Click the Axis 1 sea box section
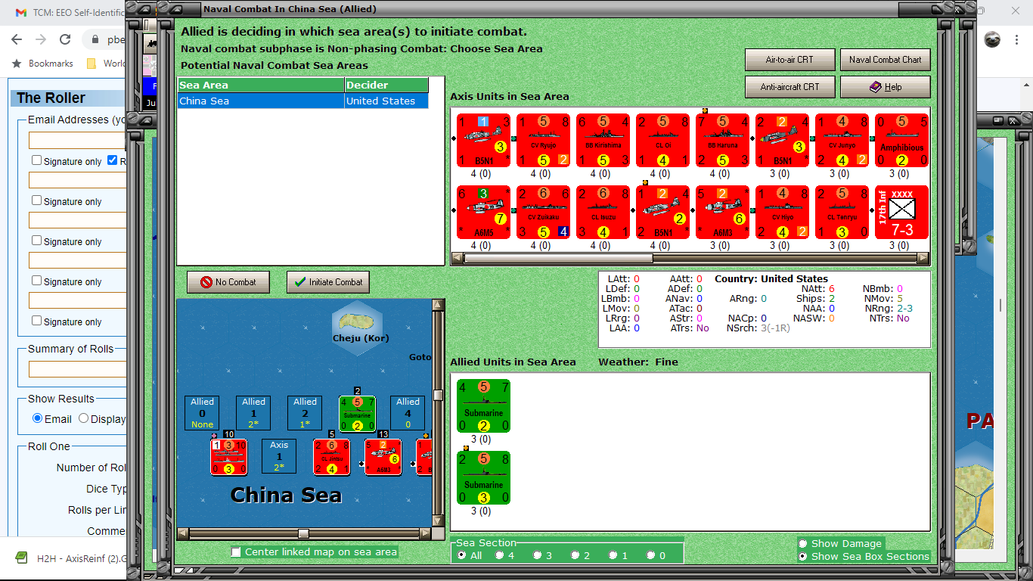The width and height of the screenshot is (1033, 581). point(279,456)
